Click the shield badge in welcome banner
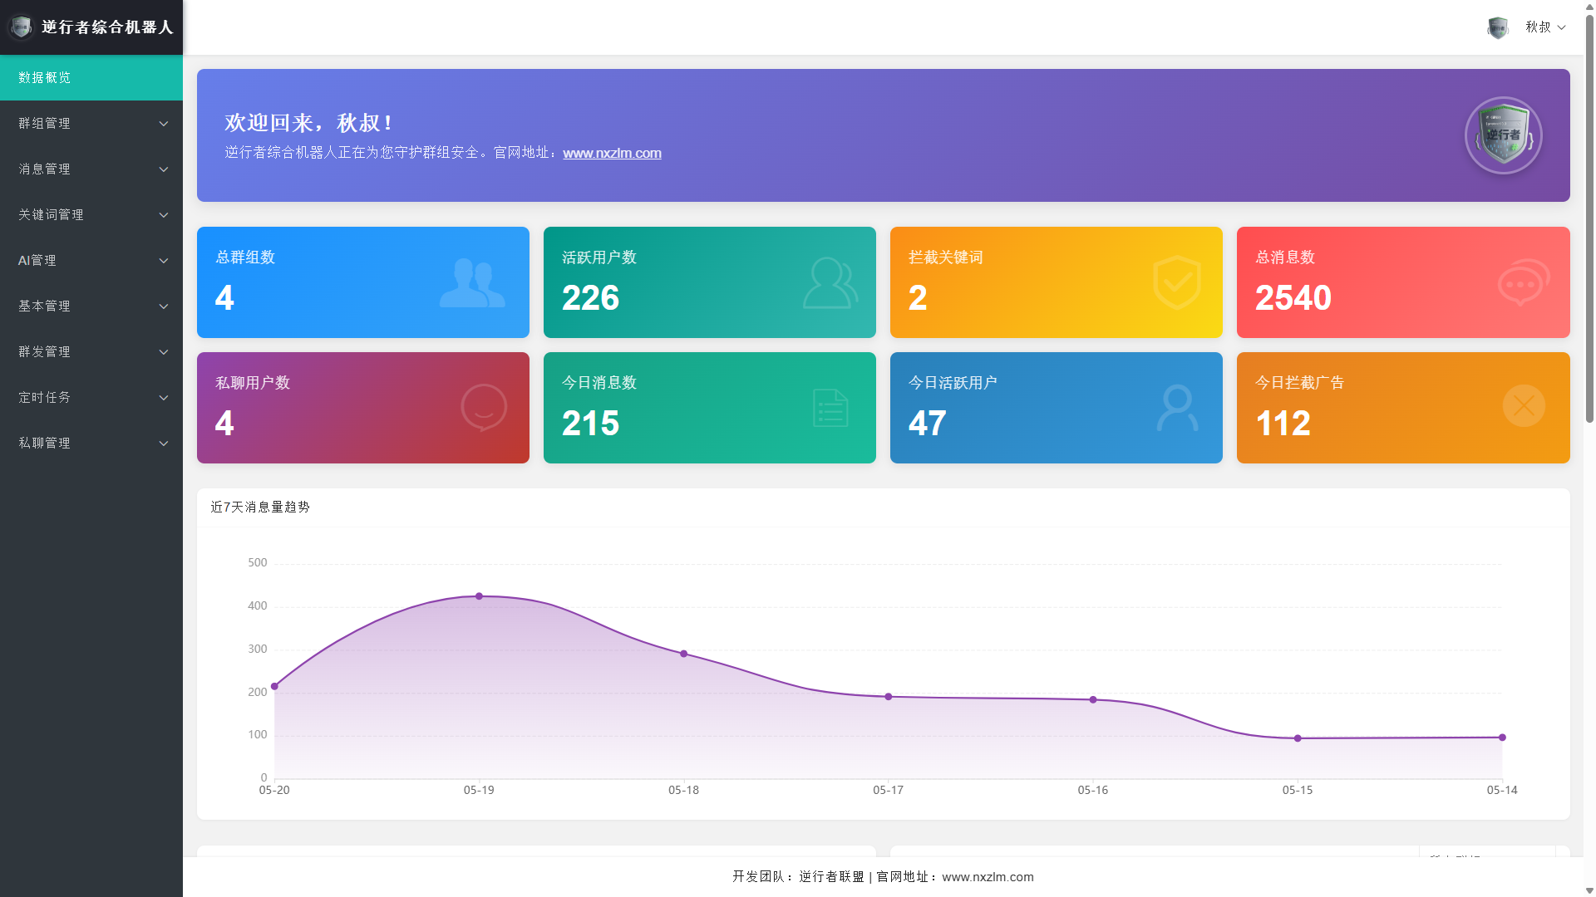Image resolution: width=1596 pixels, height=897 pixels. pos(1503,135)
